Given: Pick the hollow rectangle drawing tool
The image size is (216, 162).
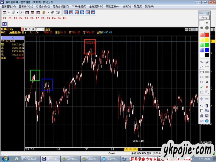Looking at the screenshot, I should (202, 72).
